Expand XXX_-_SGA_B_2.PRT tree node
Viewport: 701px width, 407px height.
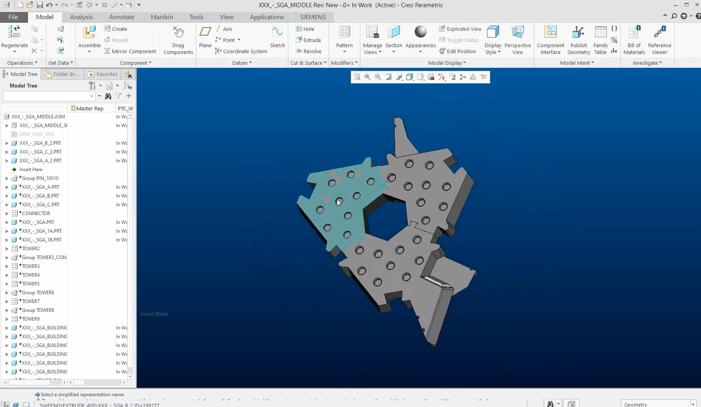pyautogui.click(x=7, y=143)
